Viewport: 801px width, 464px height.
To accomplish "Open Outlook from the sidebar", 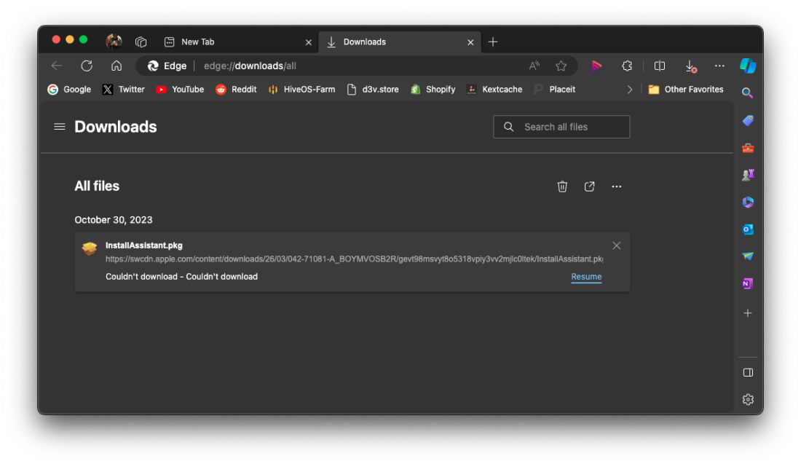I will [748, 229].
